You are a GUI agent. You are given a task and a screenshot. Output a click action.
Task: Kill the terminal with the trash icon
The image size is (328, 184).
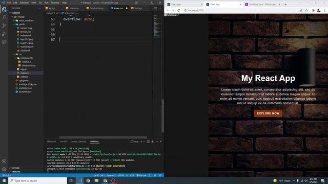(x=153, y=142)
